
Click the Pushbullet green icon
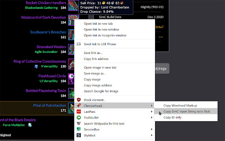(x=79, y=117)
